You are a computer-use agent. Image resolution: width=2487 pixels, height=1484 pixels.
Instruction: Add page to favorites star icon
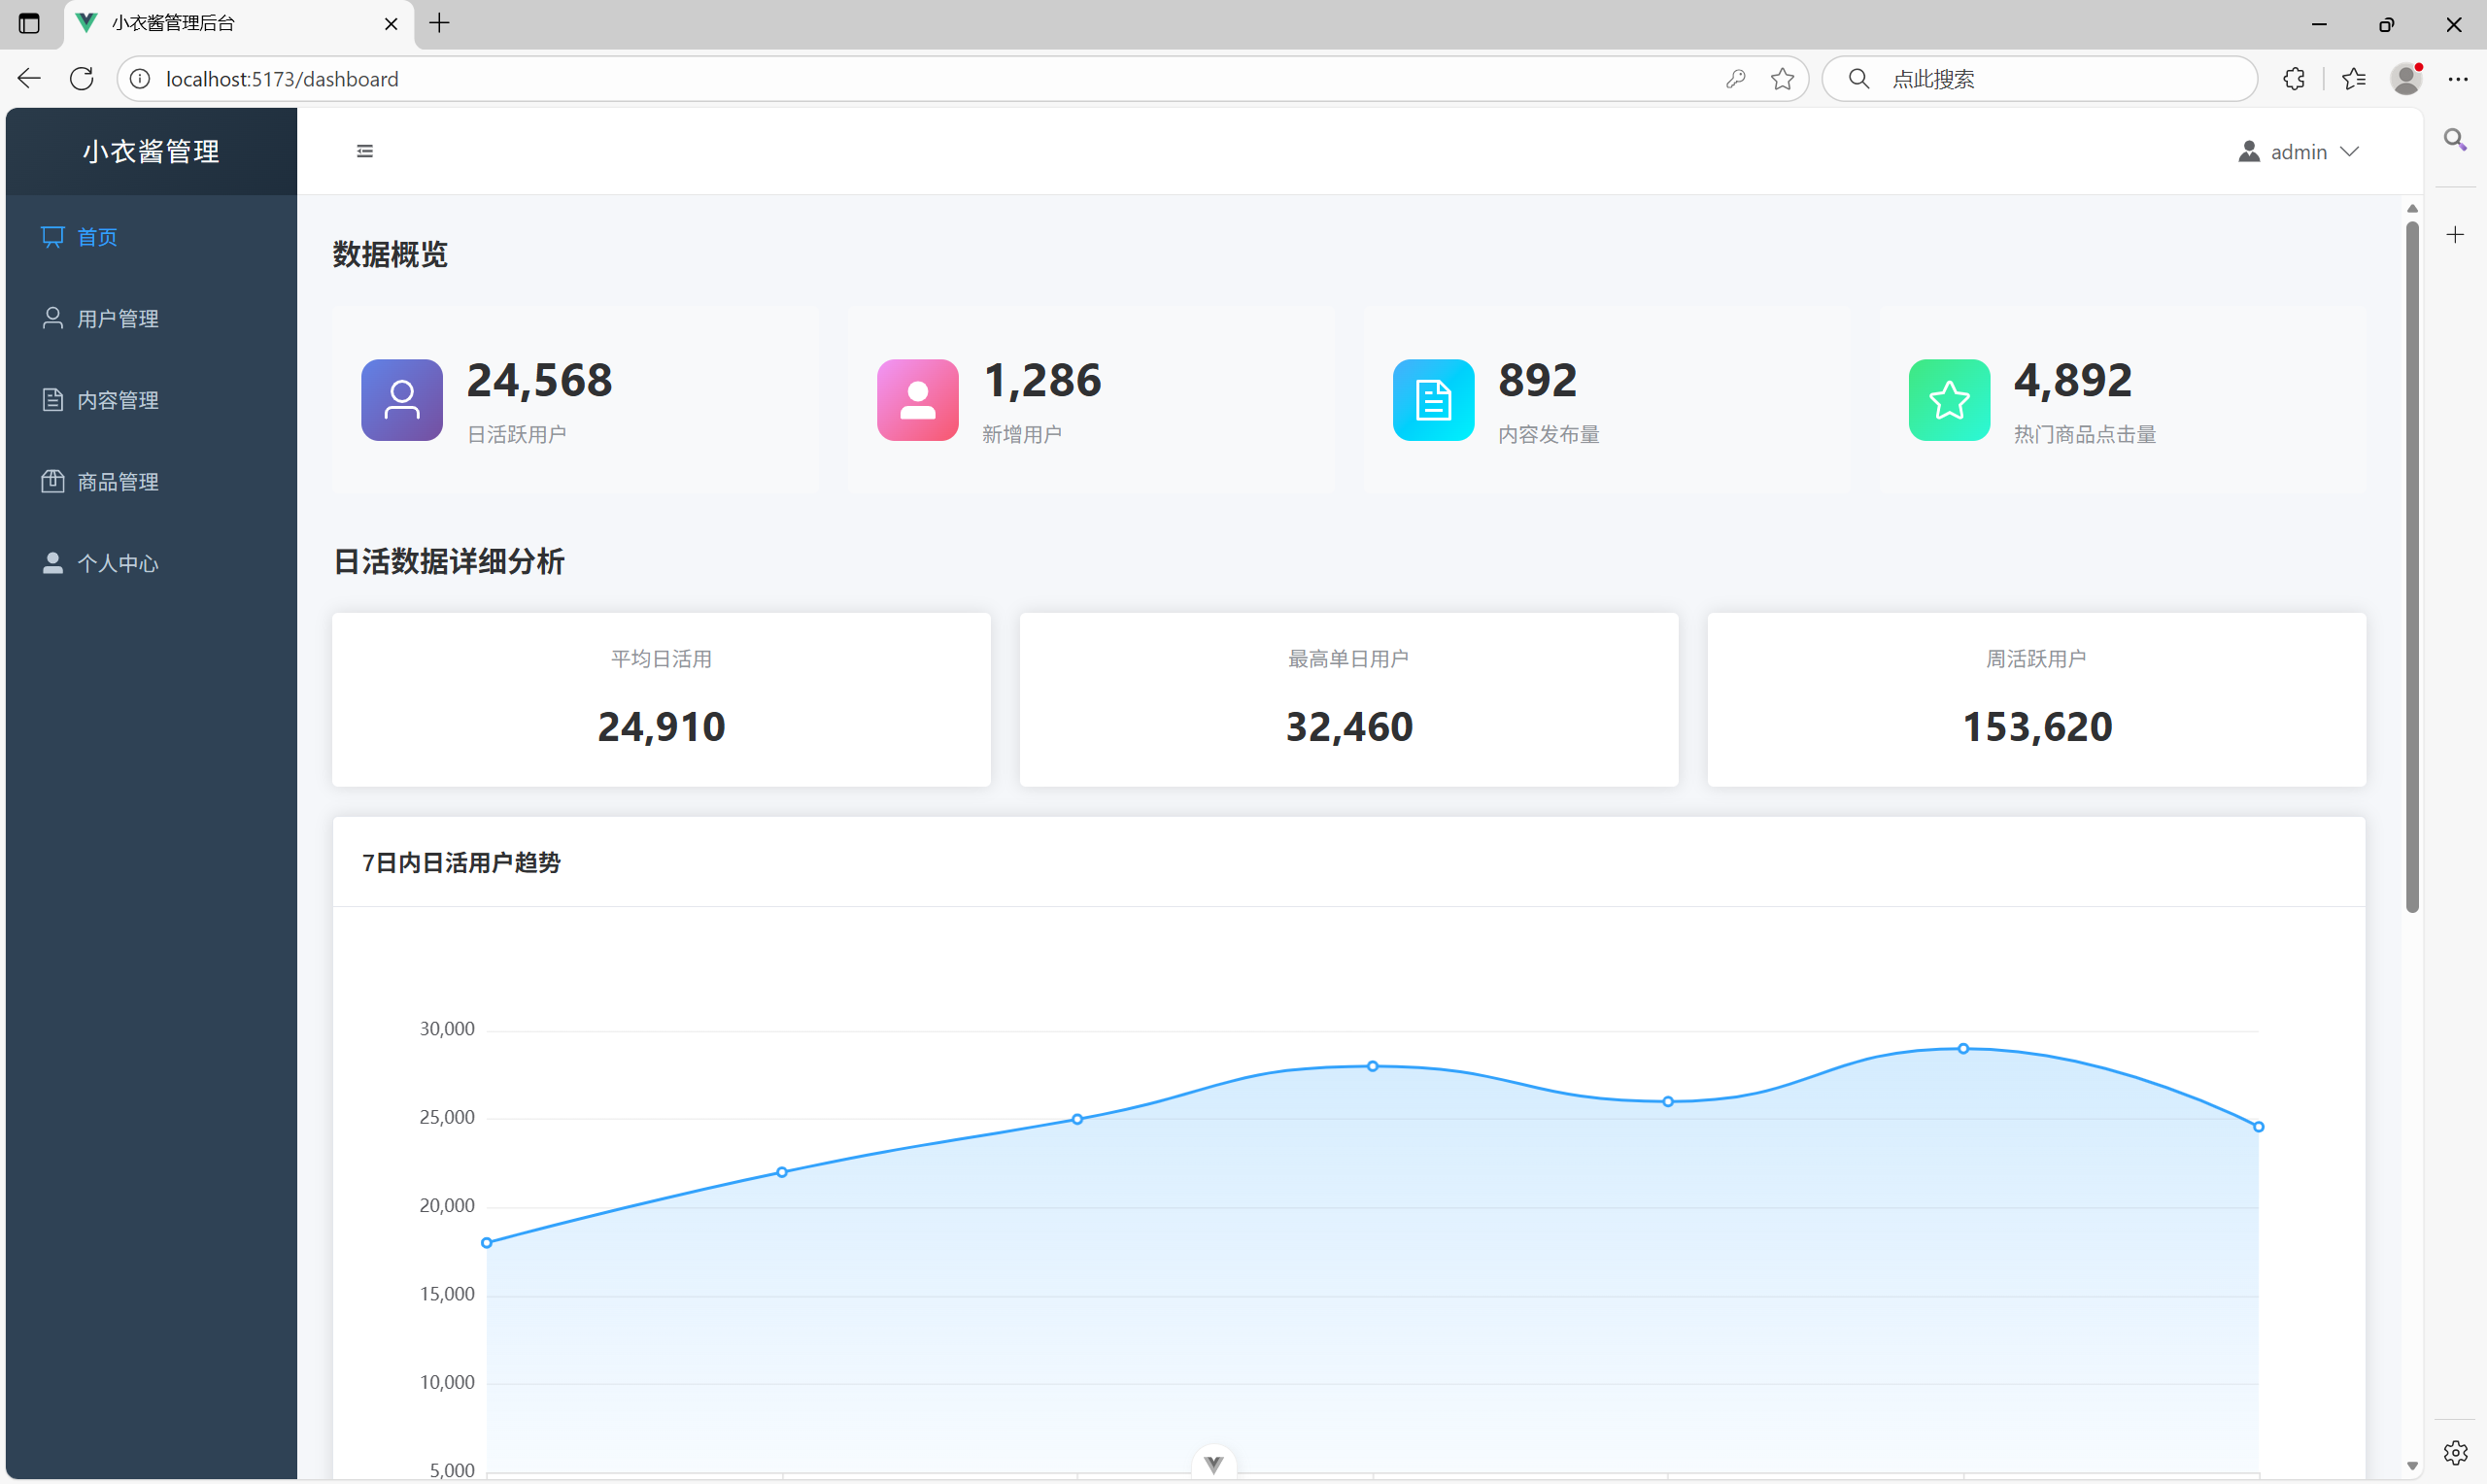(x=1782, y=79)
